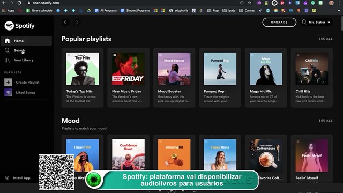The width and height of the screenshot is (343, 193).
Task: Open the Apps bookmarks shortcut
Action: (x=8, y=10)
